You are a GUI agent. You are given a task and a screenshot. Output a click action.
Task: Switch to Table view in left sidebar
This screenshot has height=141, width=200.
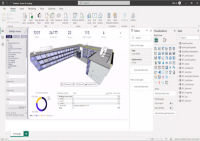(3, 38)
